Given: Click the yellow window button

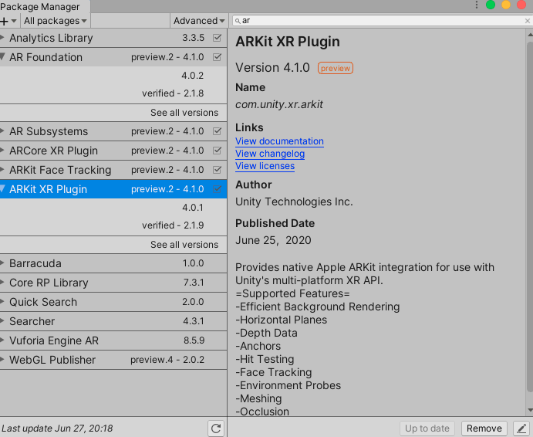Looking at the screenshot, I should [506, 5].
